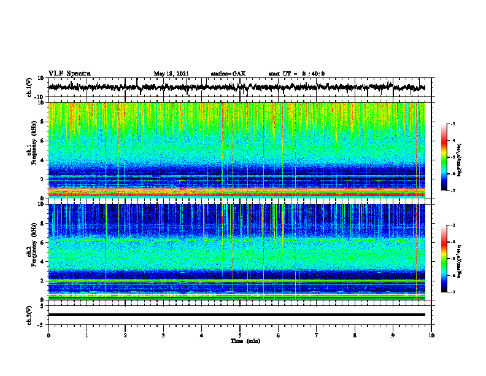486x376 pixels.
Task: Click the "-4" tick on ch.2 color bar
Action: pos(452,242)
